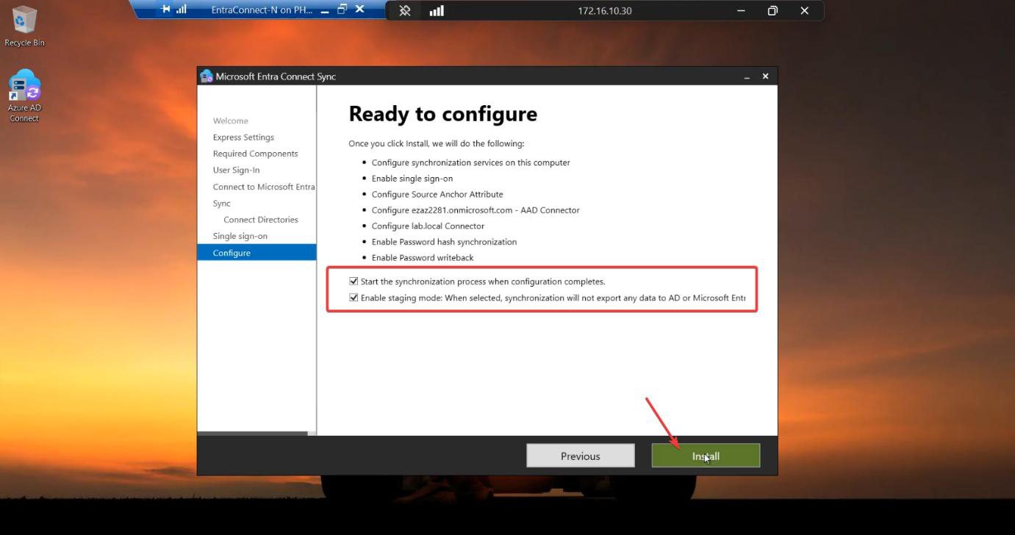
Task: Select the Single sign-on step
Action: [x=240, y=236]
